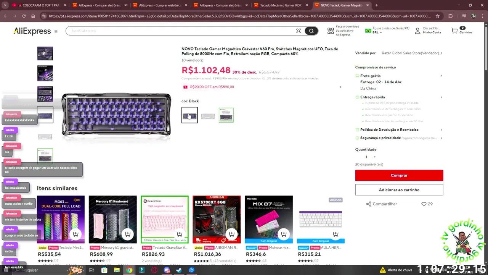Switch to Teclado Mecânico Gamer tab
Screen dimensions: 488x275
[281, 5]
